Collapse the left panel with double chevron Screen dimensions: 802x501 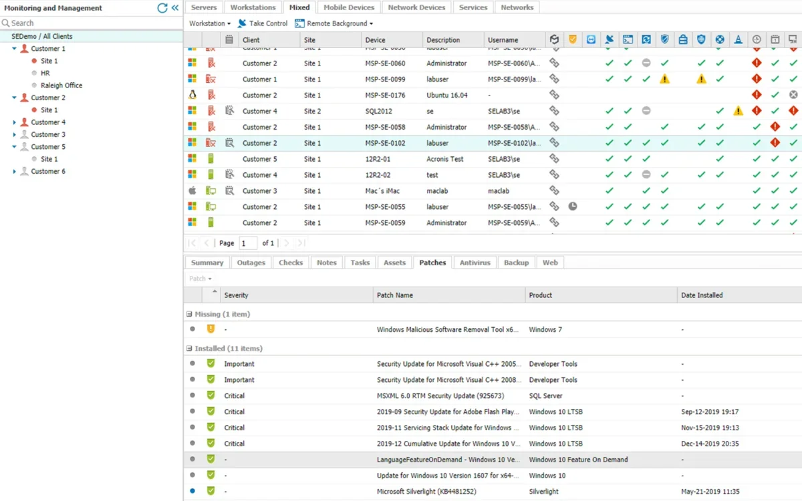(175, 8)
